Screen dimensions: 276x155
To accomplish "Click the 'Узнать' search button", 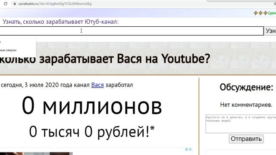I will [x=270, y=31].
